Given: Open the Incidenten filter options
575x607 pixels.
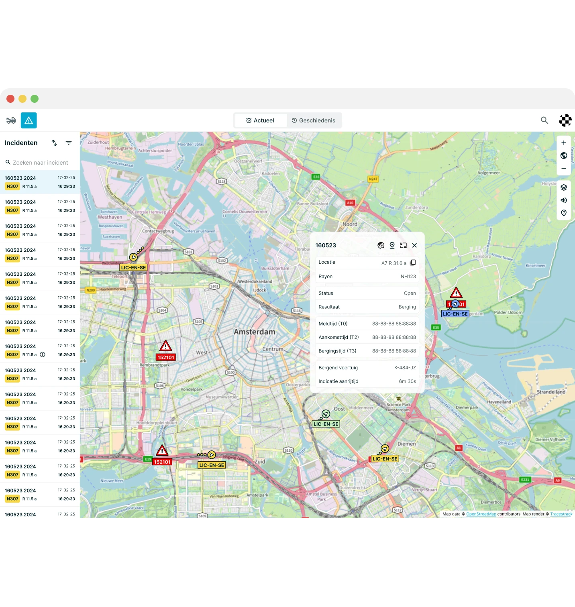Looking at the screenshot, I should coord(69,143).
